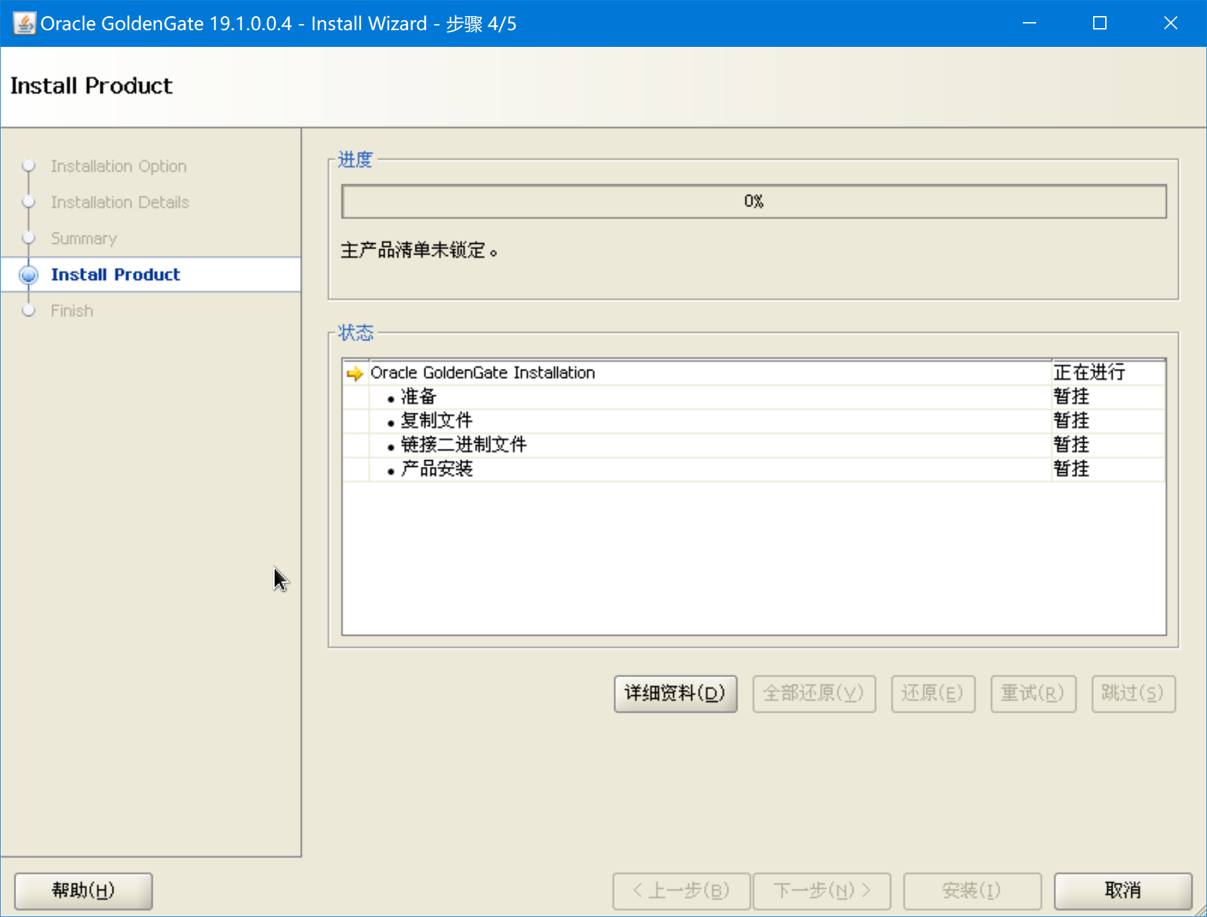Click the 还原(E) button
The image size is (1207, 917).
(x=932, y=693)
